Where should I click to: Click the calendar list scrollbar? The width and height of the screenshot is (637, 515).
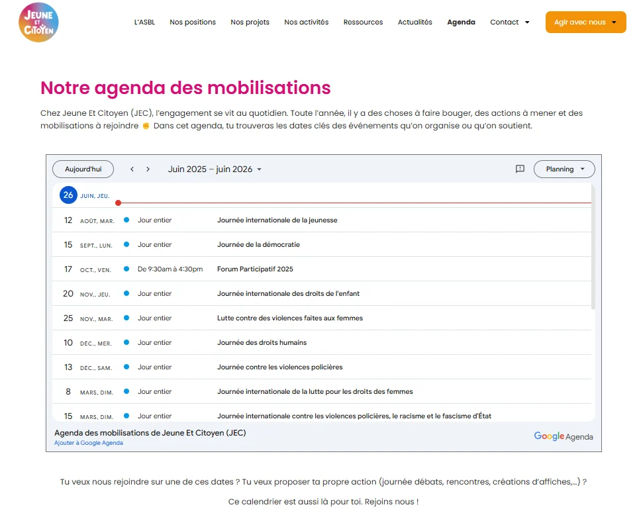point(593,247)
